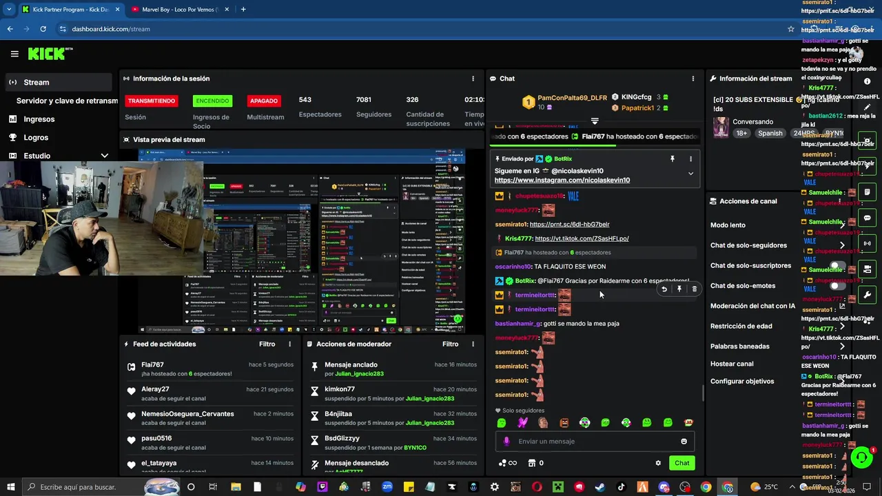Insert the purple bat-like emote
The image size is (882, 496).
pyautogui.click(x=522, y=422)
